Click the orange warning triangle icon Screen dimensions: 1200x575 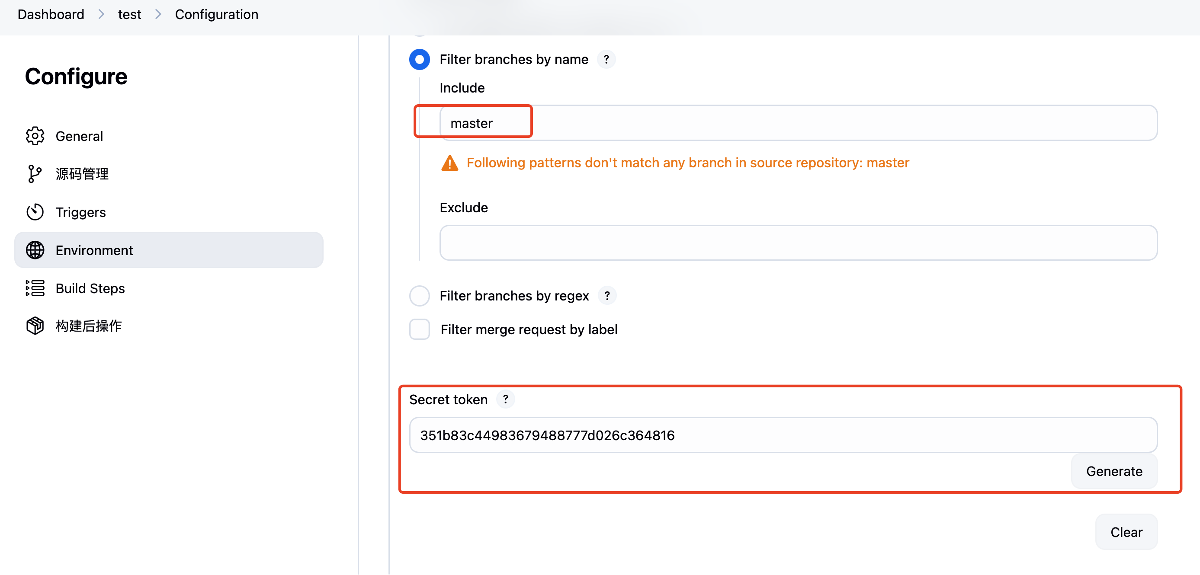tap(449, 163)
